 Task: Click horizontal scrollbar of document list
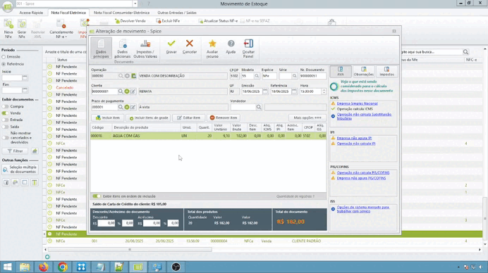click(x=130, y=249)
